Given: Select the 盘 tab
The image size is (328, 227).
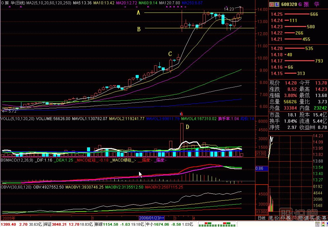Looking at the screenshot, I should point(289,218).
